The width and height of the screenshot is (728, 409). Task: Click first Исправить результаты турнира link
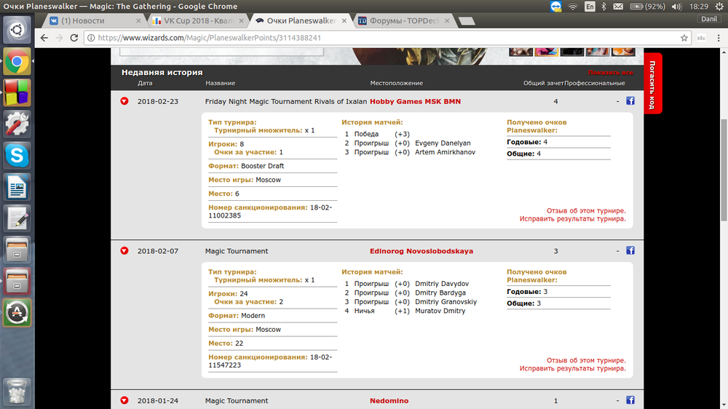click(572, 218)
